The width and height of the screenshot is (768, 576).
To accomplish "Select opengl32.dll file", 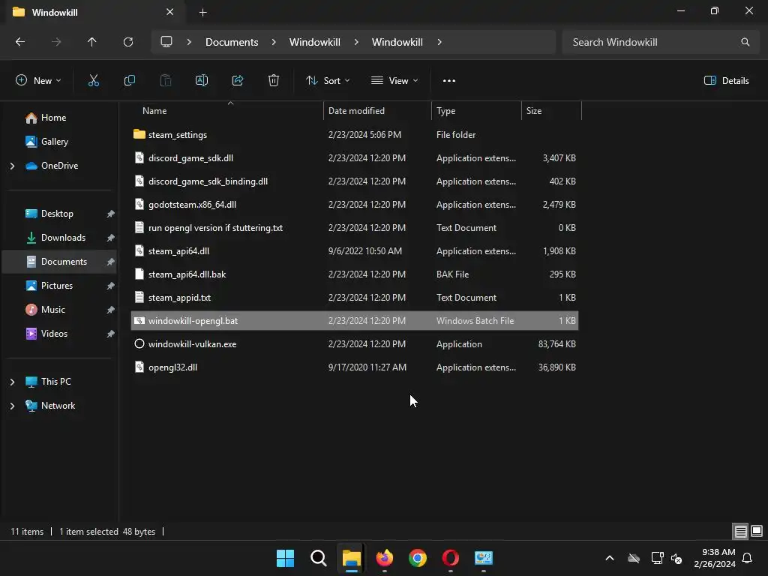I will pos(355,367).
